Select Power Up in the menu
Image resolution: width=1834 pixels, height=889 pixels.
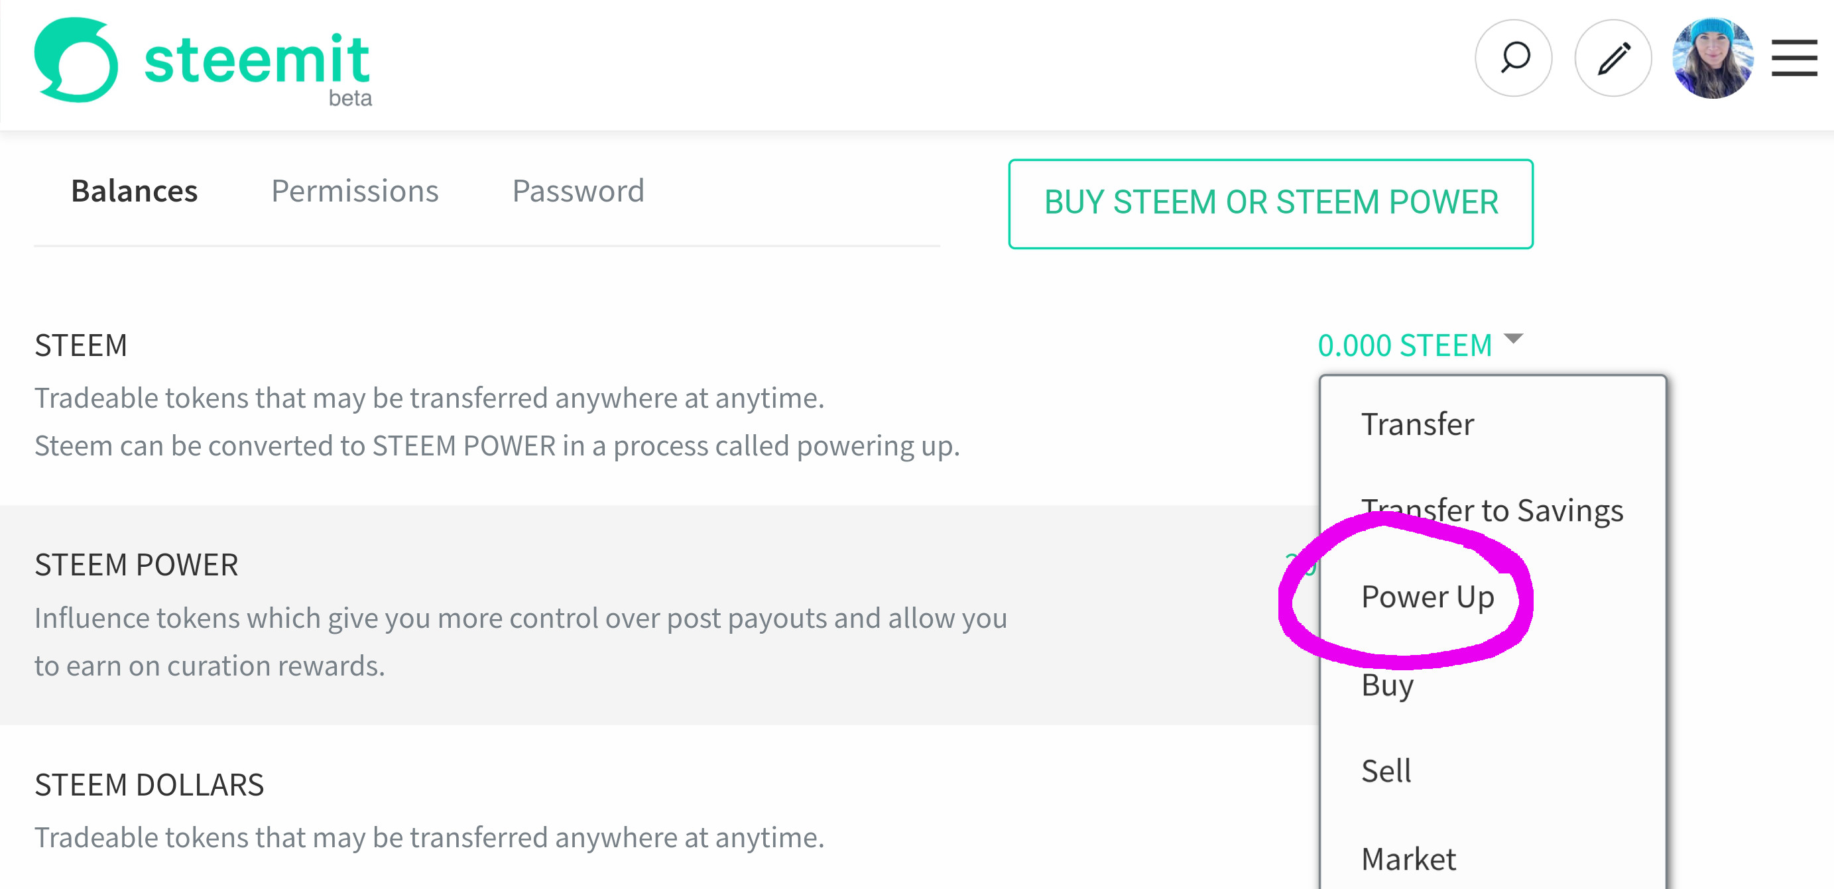pyautogui.click(x=1428, y=597)
